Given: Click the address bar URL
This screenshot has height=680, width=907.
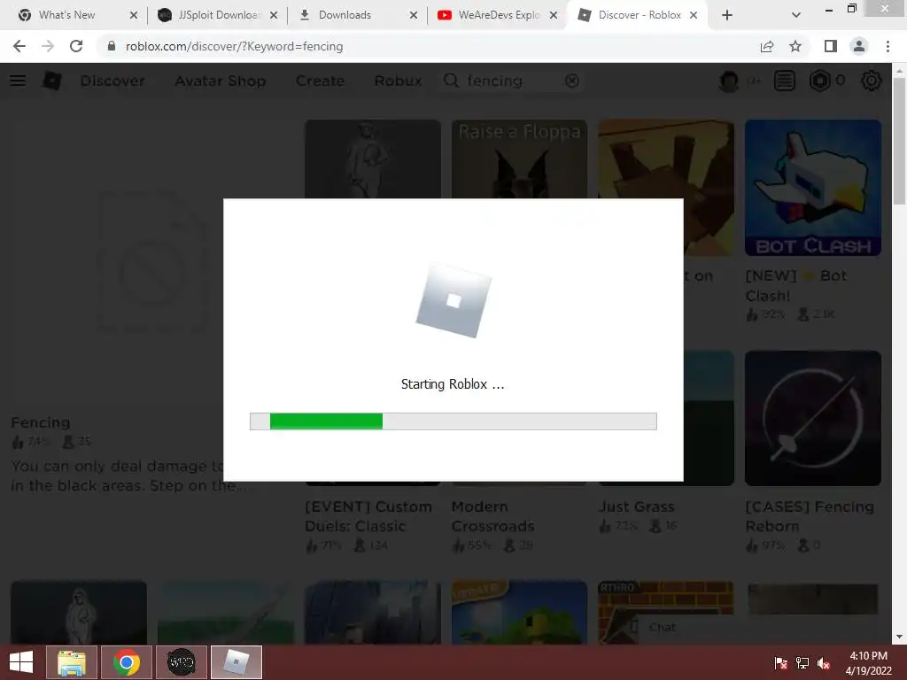Looking at the screenshot, I should 234,46.
